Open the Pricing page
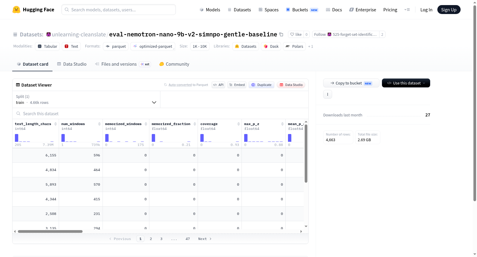This screenshot has height=257, width=477. tap(390, 10)
